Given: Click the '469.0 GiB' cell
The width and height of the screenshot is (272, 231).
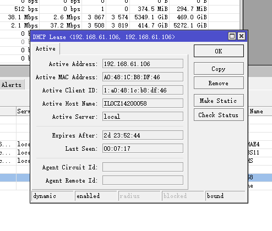Looking at the screenshot, I should click(189, 17).
